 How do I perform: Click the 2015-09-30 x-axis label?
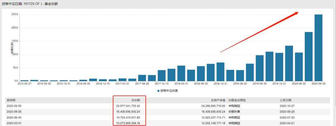click(x=44, y=84)
